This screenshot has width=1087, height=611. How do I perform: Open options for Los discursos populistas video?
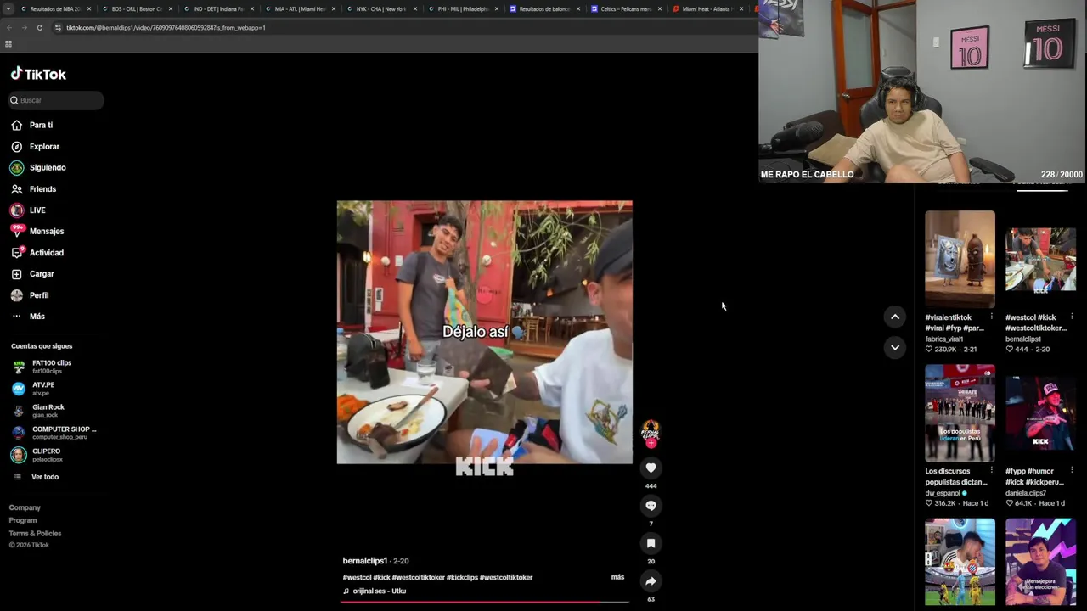click(991, 470)
